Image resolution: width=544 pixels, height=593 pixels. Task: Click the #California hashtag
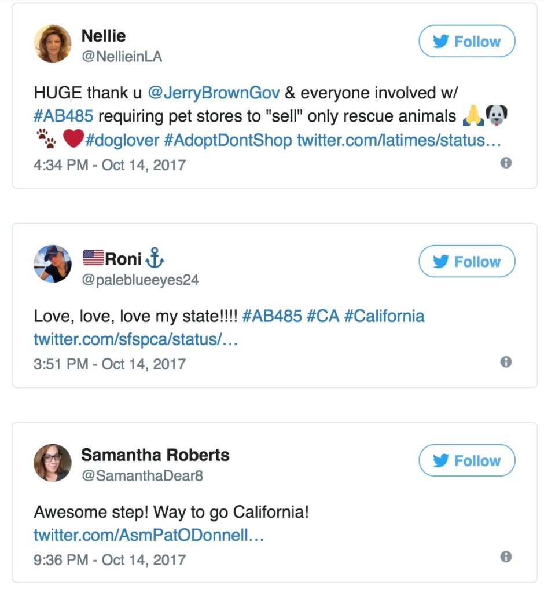tap(384, 316)
